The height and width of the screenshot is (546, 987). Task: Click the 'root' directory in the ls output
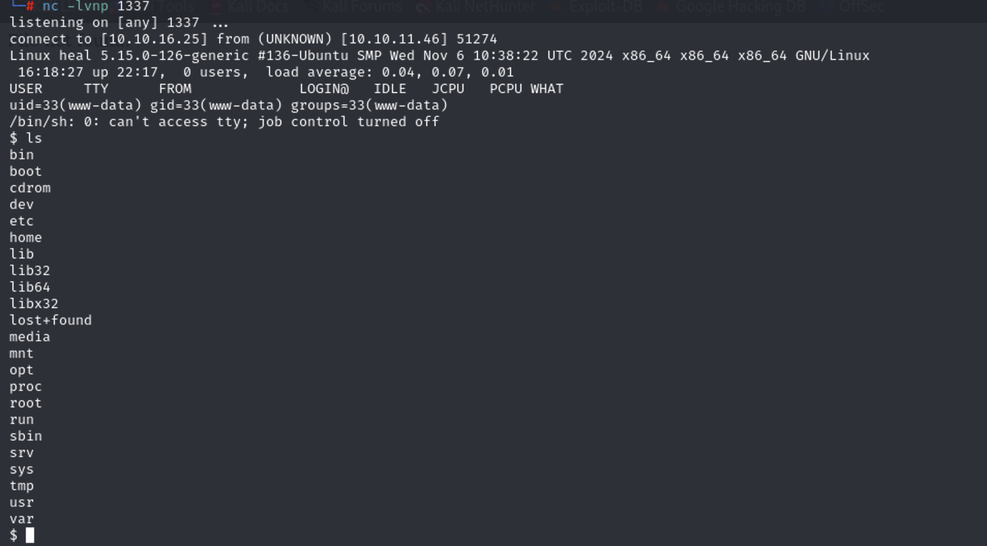click(x=26, y=403)
